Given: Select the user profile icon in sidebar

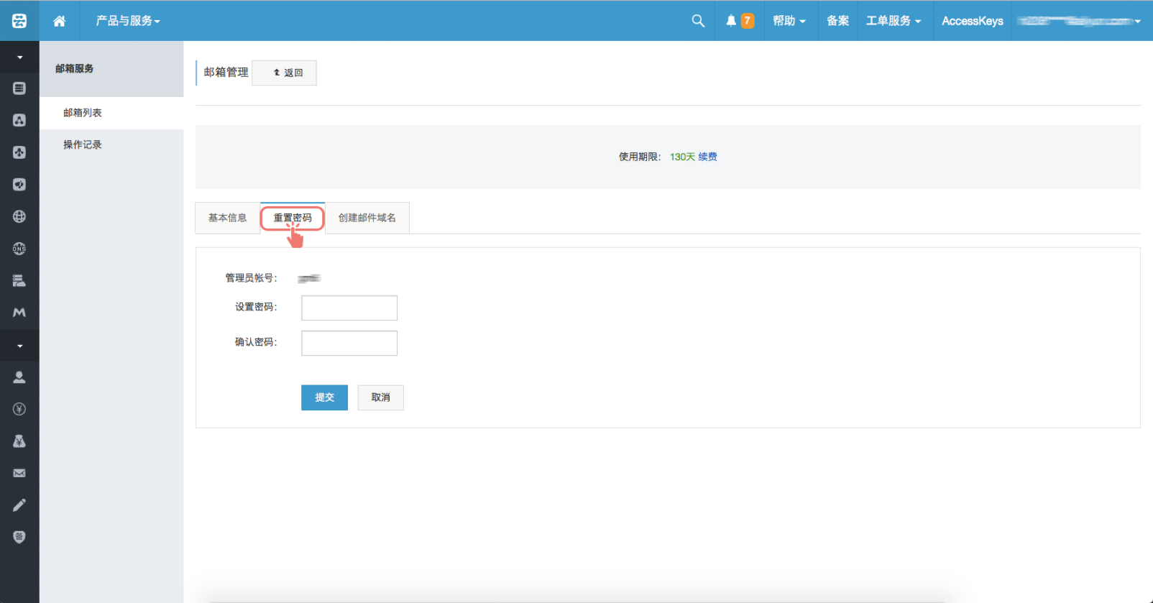Looking at the screenshot, I should [x=19, y=377].
